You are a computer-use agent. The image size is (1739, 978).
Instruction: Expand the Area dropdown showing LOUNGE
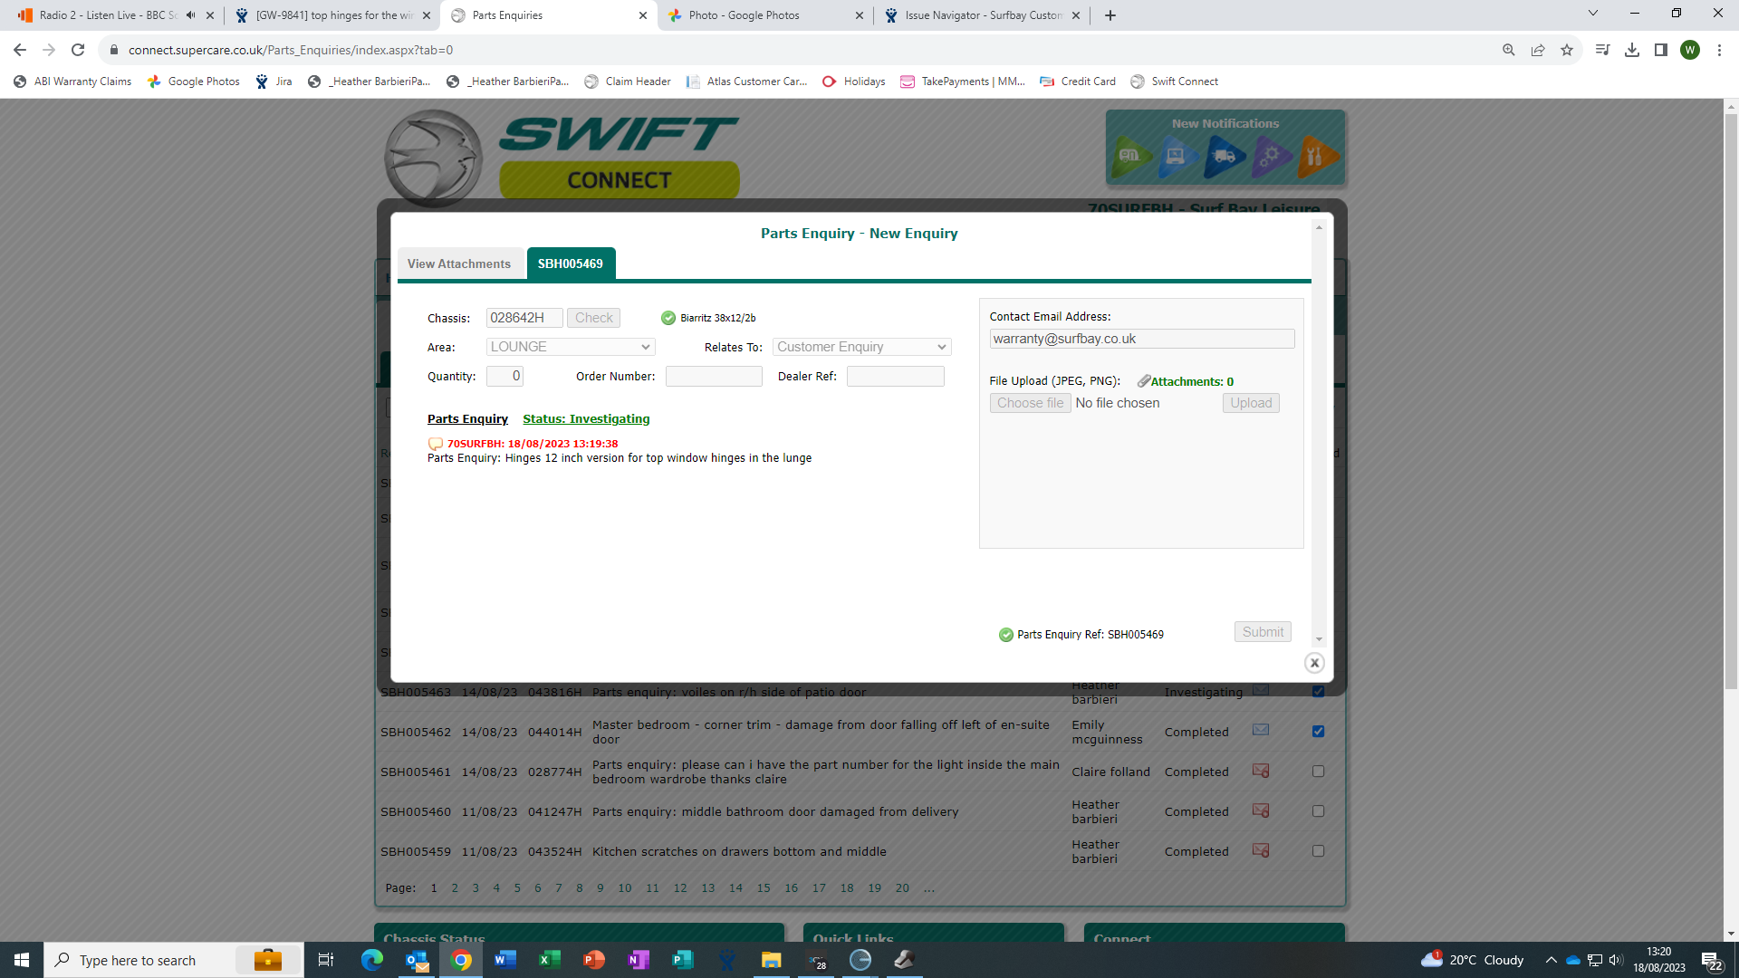(x=571, y=347)
